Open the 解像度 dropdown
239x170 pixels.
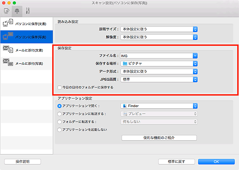pos(159,37)
